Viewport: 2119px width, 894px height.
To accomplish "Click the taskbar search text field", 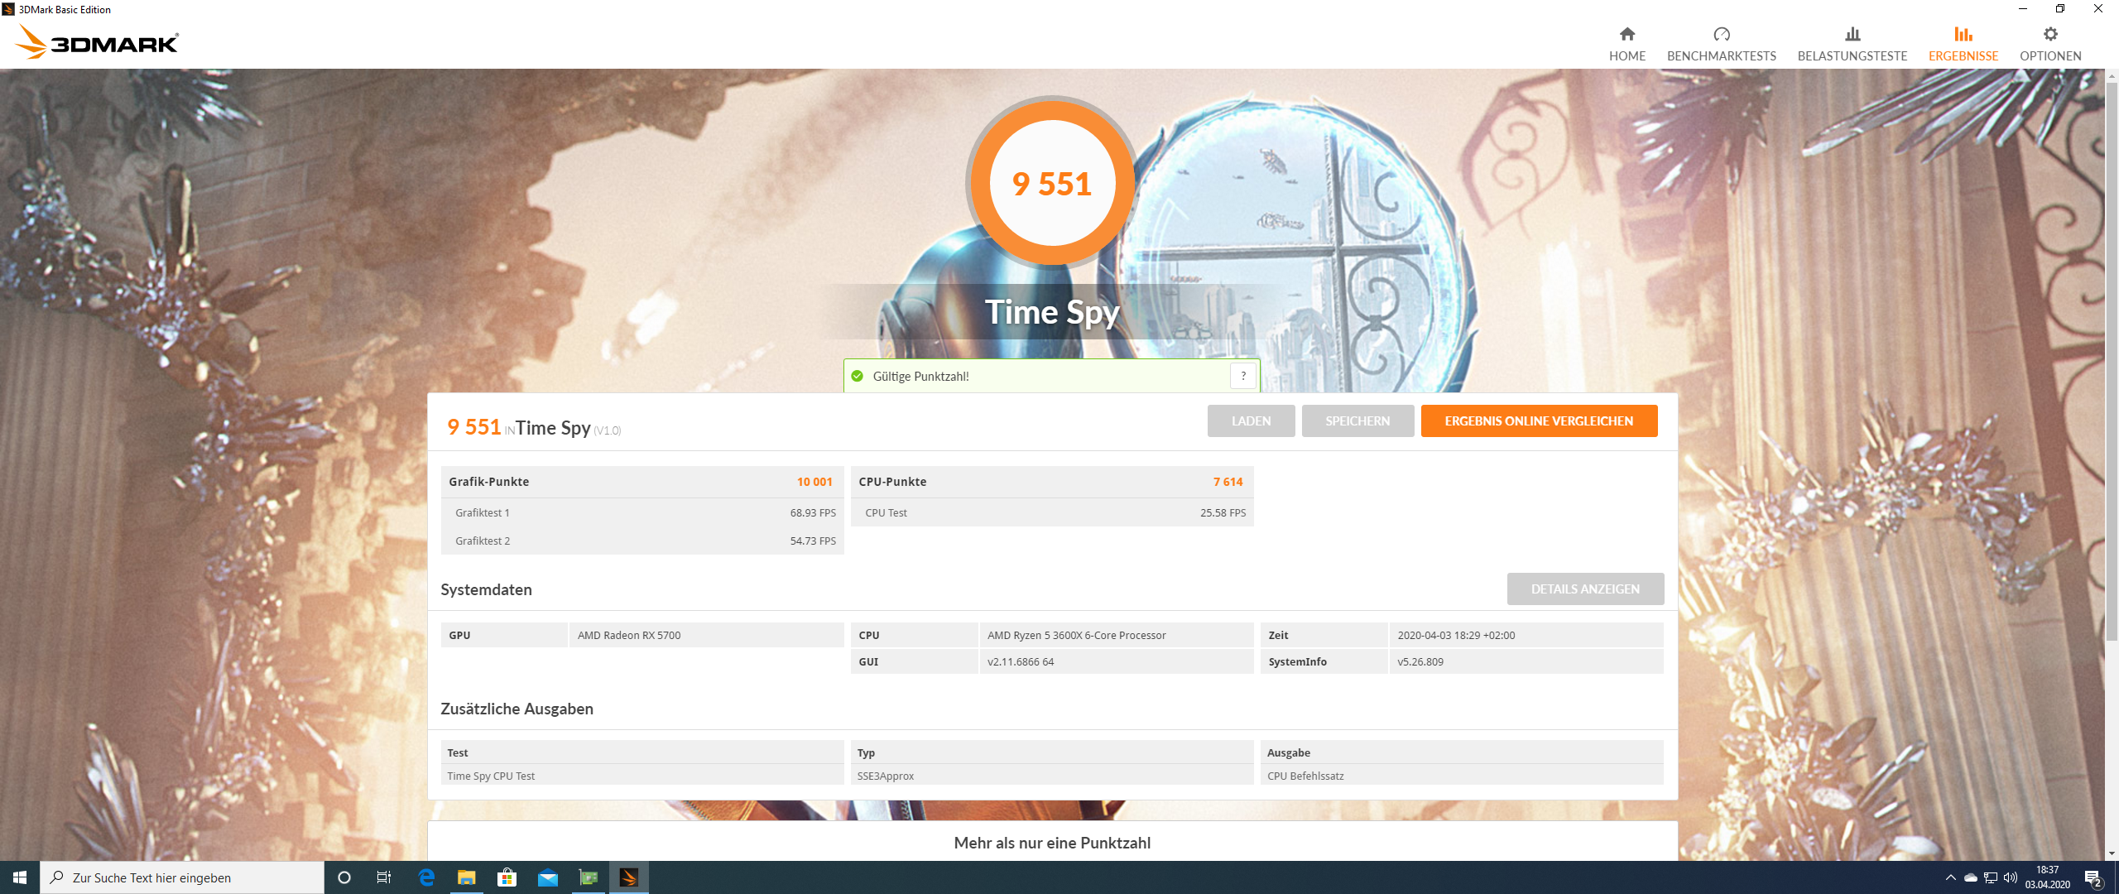I will (190, 877).
